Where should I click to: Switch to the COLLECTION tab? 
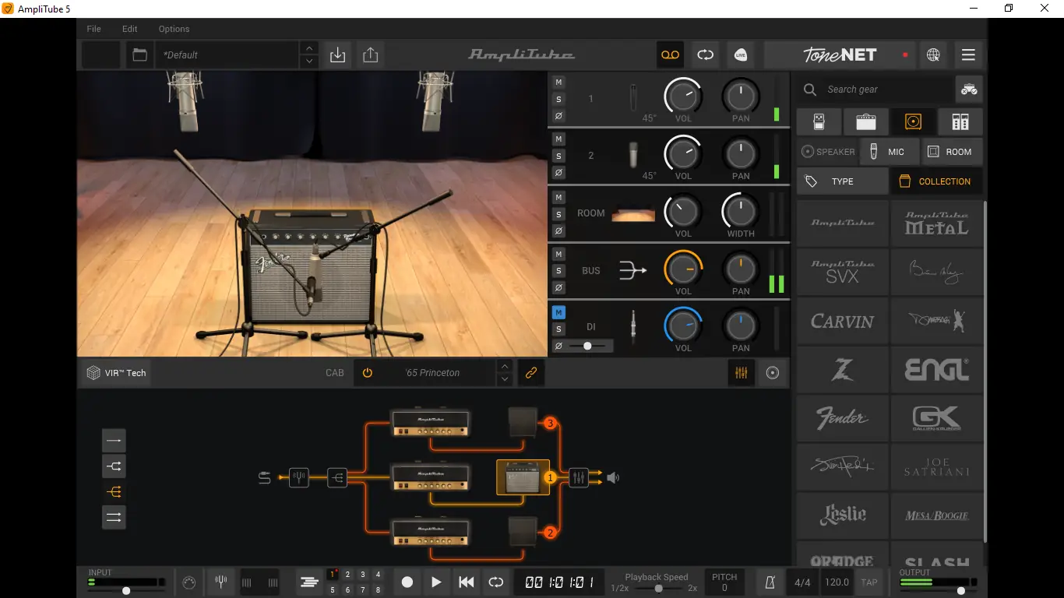click(935, 181)
